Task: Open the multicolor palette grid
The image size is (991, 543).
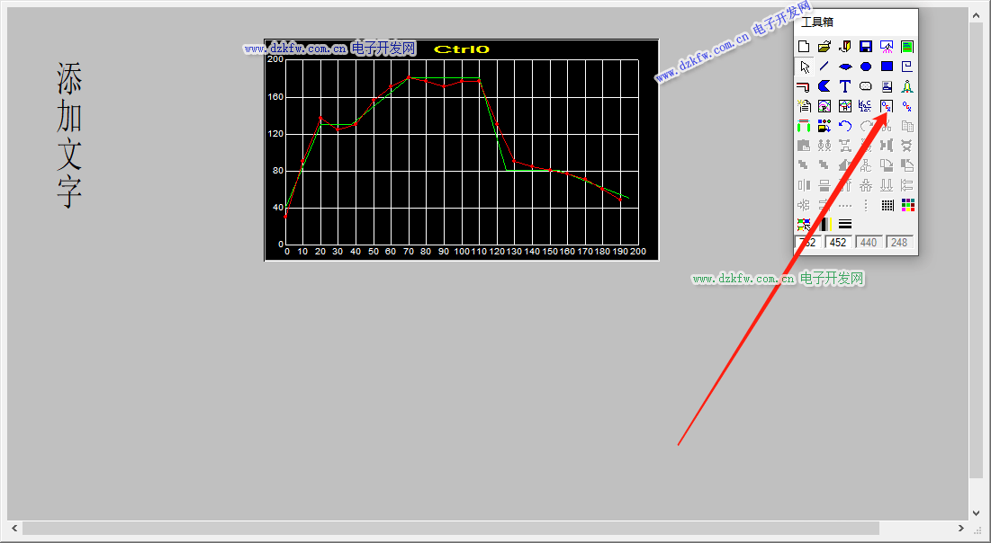Action: click(907, 205)
